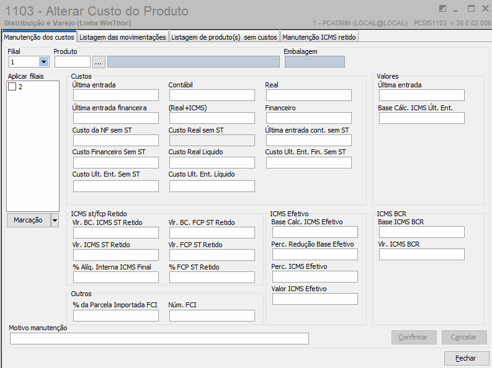Click the Vlr. ICMS ST Retido field
492x368 pixels.
tap(116, 255)
